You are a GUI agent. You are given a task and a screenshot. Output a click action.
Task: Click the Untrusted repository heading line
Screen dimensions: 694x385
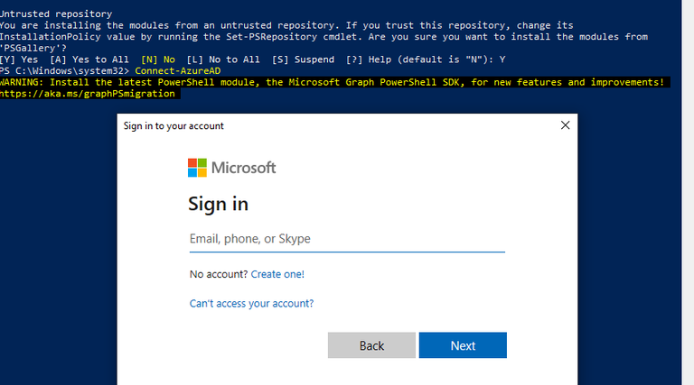click(56, 14)
